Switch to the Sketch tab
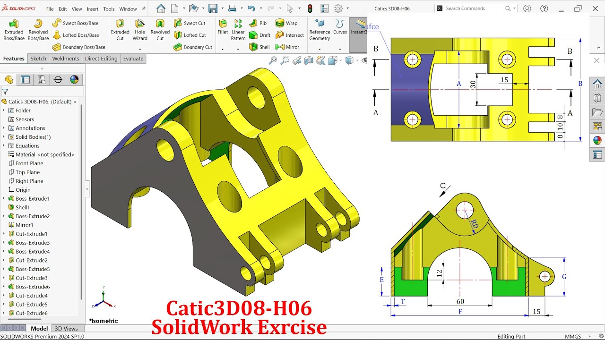 pyautogui.click(x=38, y=59)
